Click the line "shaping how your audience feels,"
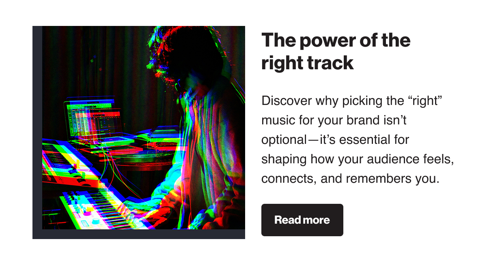Viewport: 487px width, 265px height. click(x=358, y=159)
